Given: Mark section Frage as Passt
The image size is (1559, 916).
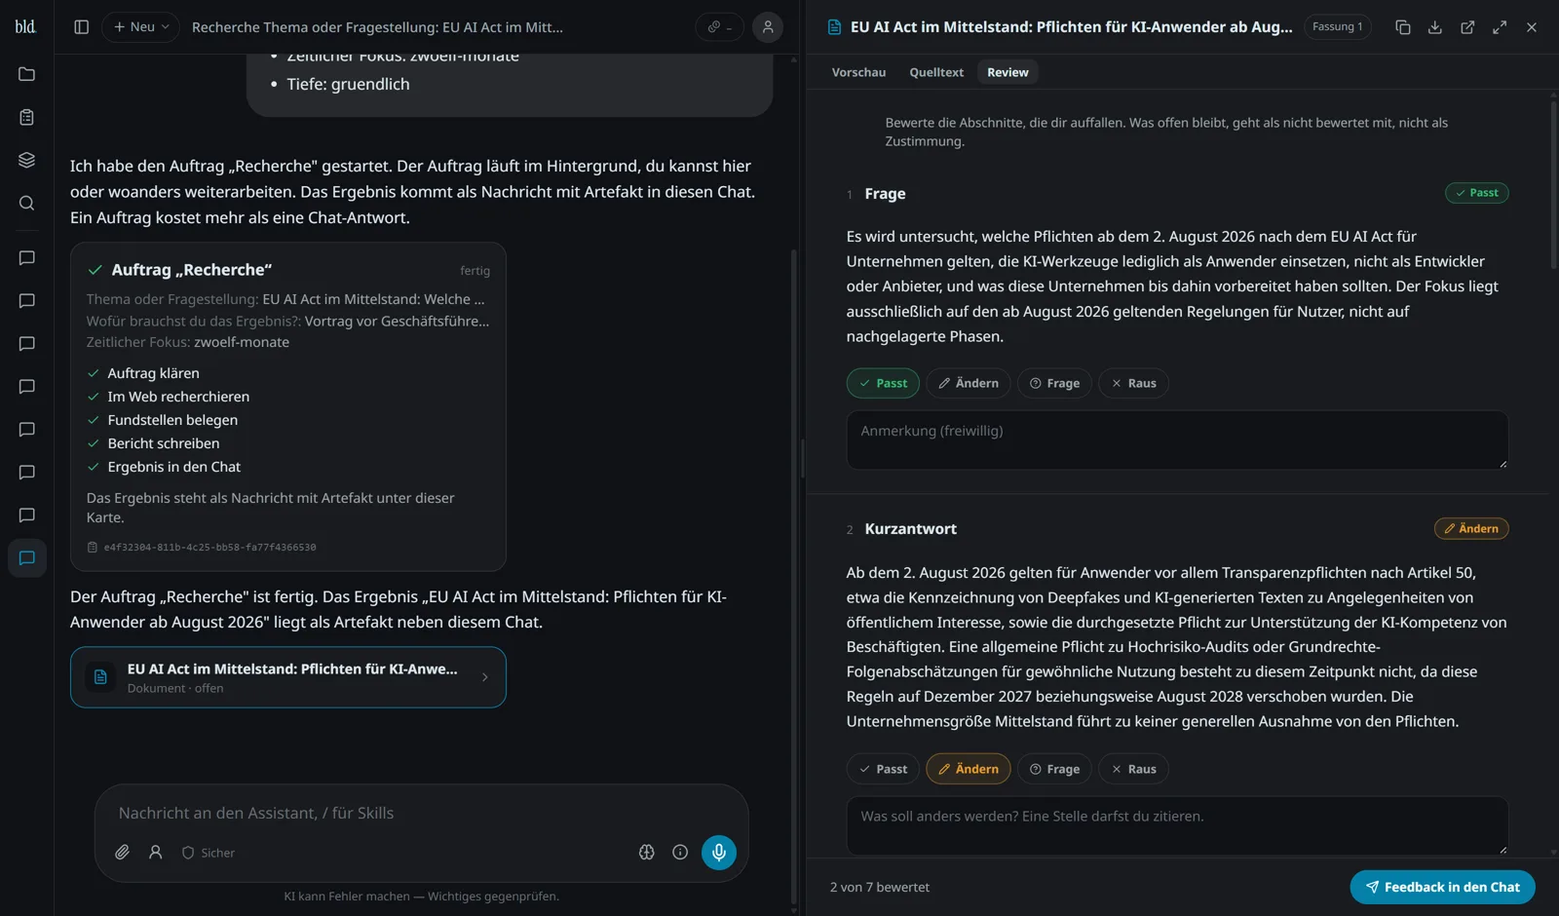Looking at the screenshot, I should (x=883, y=383).
